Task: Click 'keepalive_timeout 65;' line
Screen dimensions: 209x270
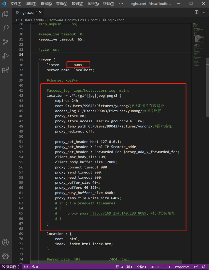Action: 61,39
